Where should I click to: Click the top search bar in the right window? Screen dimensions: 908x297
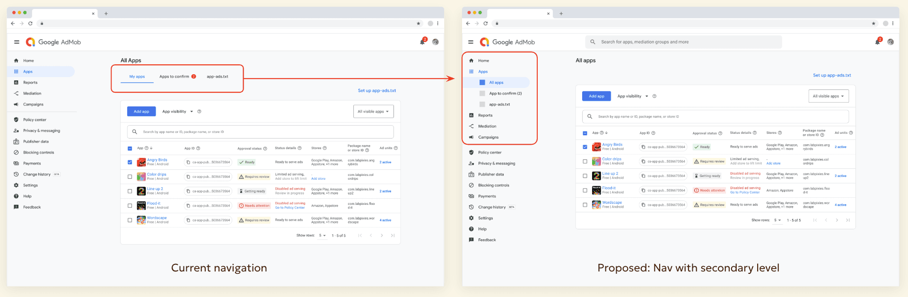pyautogui.click(x=683, y=42)
